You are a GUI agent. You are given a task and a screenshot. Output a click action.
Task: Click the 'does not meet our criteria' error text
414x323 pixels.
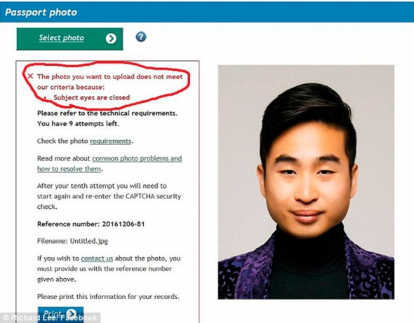point(110,82)
